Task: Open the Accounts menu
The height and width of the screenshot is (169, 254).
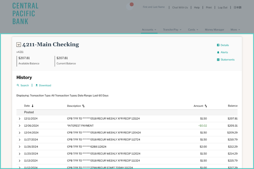Action: (149, 30)
